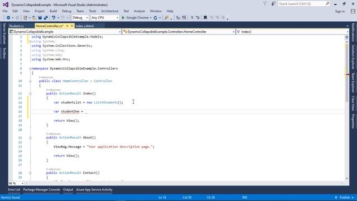This screenshot has height=201, width=357.
Task: Click the Publish button in status bar
Action: click(345, 198)
